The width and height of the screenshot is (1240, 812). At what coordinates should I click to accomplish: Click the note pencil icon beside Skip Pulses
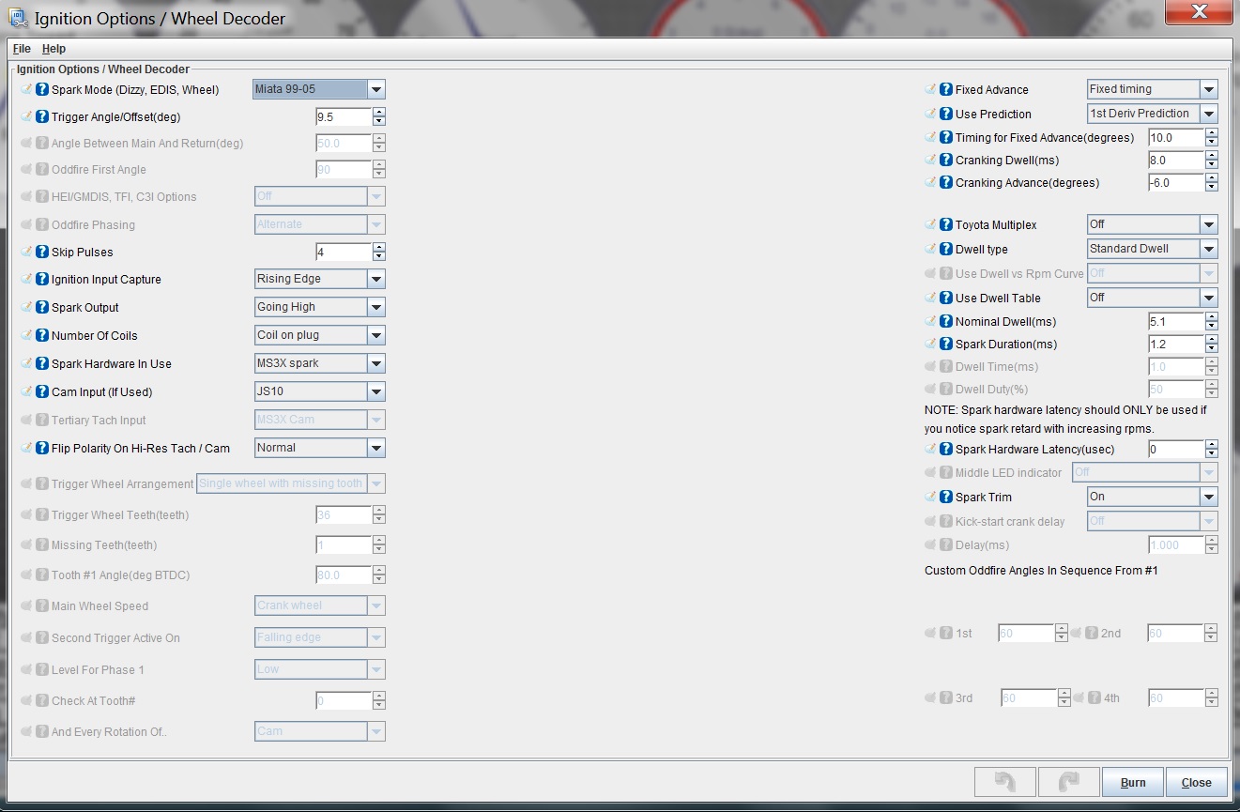(26, 253)
